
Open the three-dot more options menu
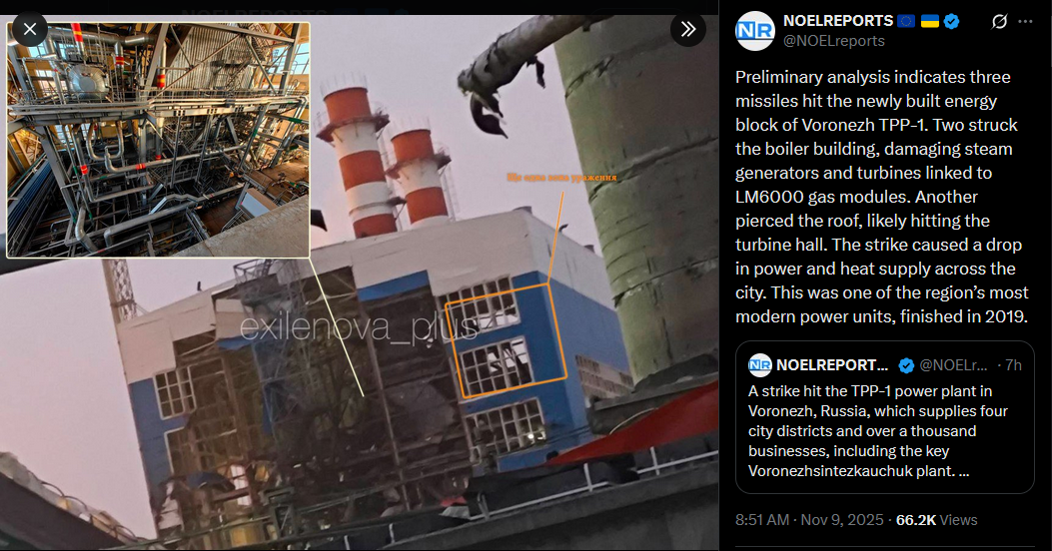pyautogui.click(x=1025, y=21)
